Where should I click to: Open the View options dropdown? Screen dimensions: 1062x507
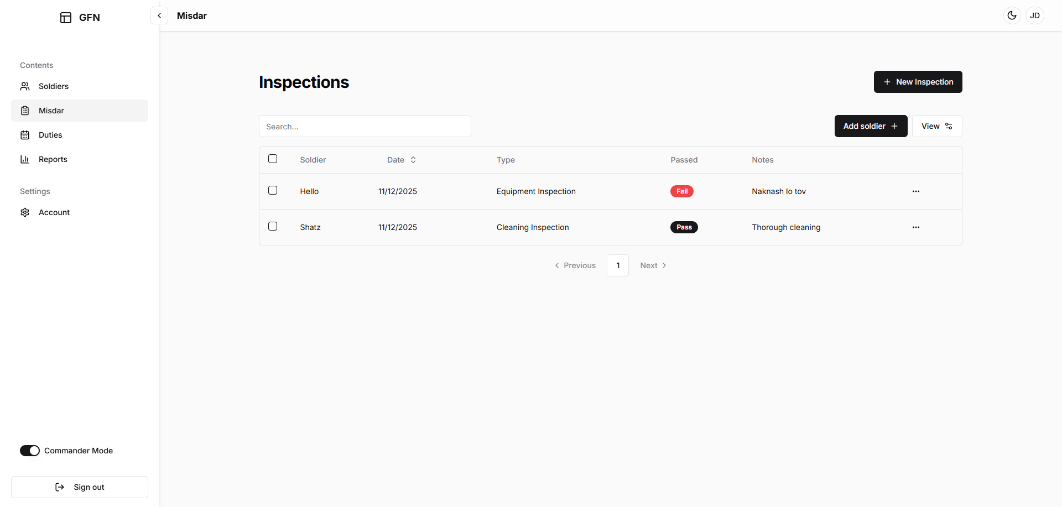tap(937, 126)
